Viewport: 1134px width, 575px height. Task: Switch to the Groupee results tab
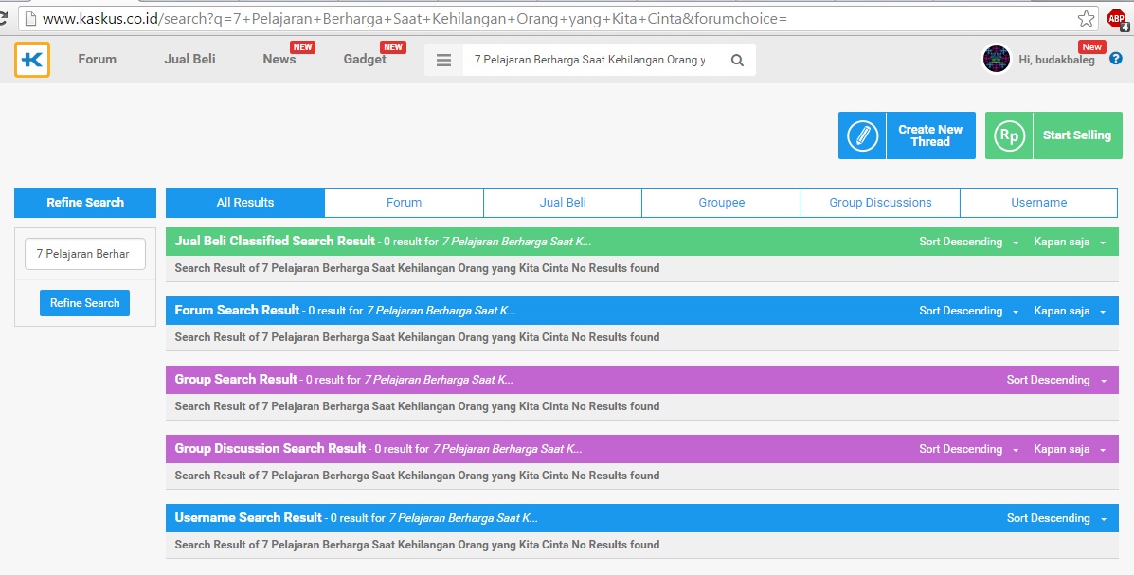point(722,203)
